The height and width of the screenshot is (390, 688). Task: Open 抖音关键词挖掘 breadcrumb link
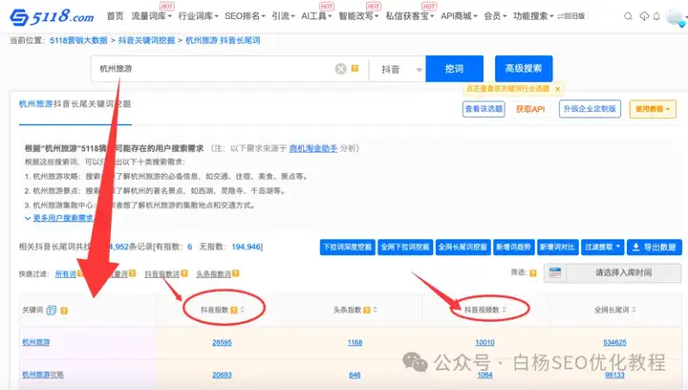tap(146, 40)
